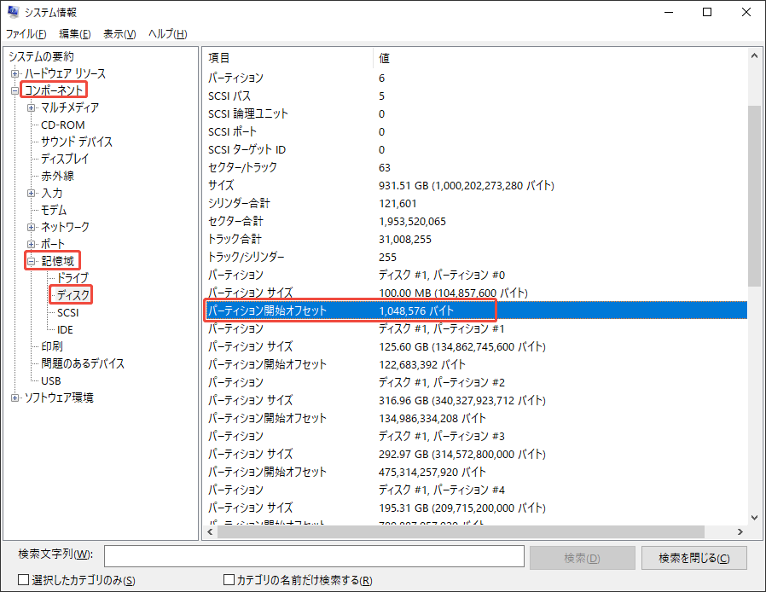Image resolution: width=766 pixels, height=592 pixels.
Task: Select the 475,314,257,920 バイト offset row
Action: 475,473
